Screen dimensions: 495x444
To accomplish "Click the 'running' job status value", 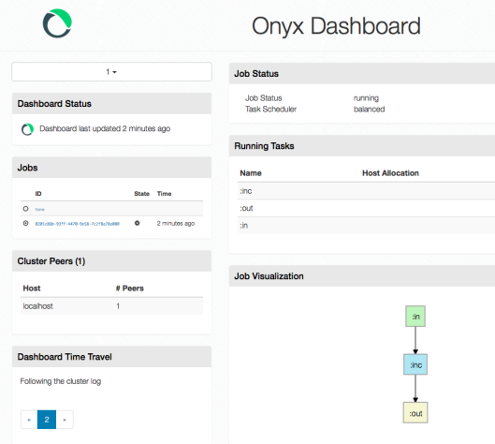I will (366, 98).
